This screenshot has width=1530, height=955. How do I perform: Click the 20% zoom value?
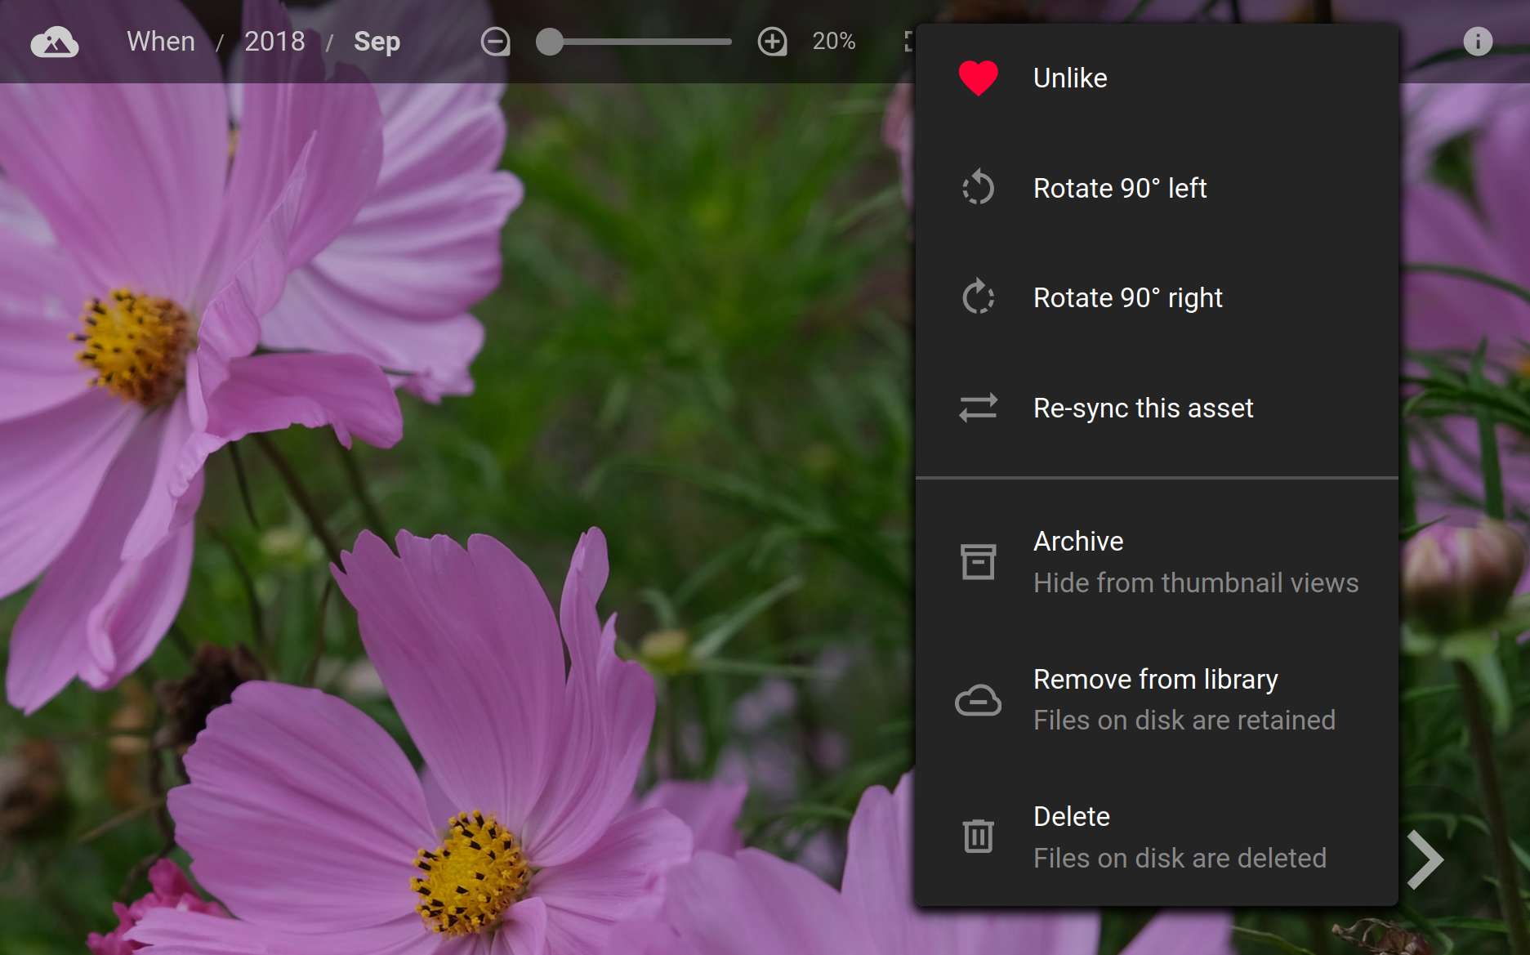834,42
